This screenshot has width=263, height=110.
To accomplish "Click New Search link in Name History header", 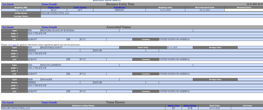I will [8, 102].
